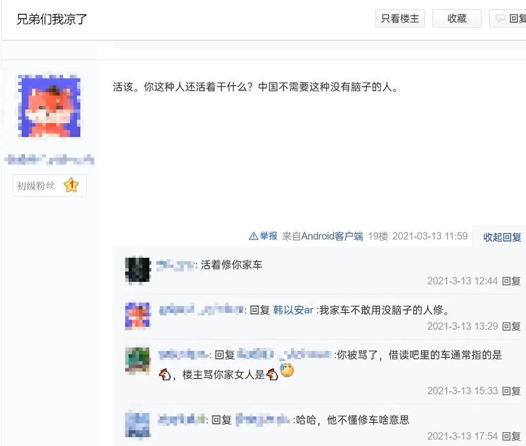Click the chicken emoji before 楼主骂你家女人
The width and height of the screenshot is (526, 446).
[x=165, y=374]
